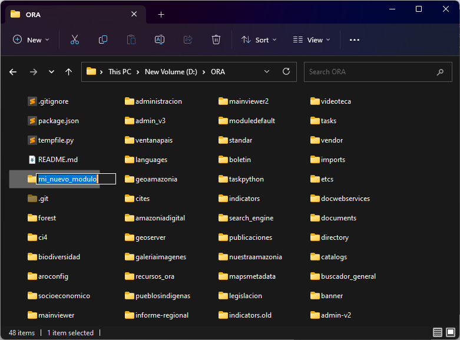The width and height of the screenshot is (460, 340).
Task: Expand chevron after New Volume (D:) in path
Action: [x=204, y=72]
